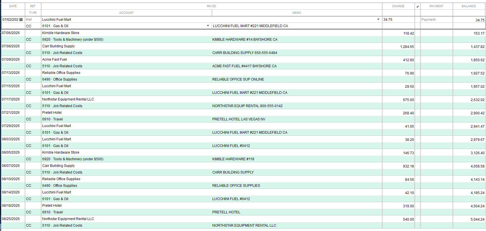
Task: Open the 6101 Gas & Oil account dropdown
Action: [208, 26]
